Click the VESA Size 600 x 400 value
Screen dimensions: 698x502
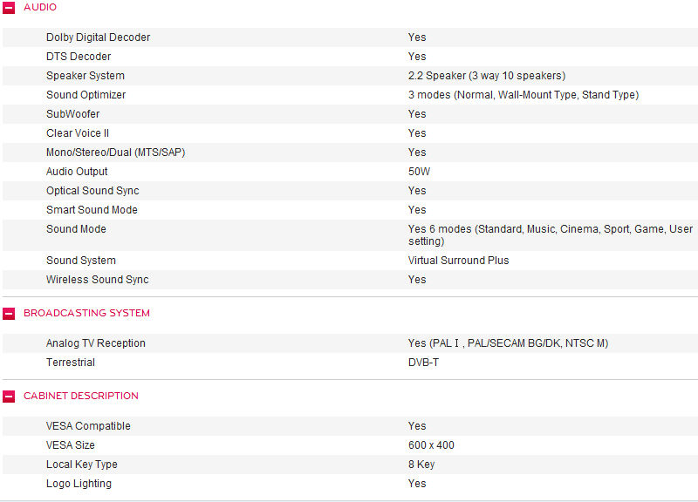point(431,445)
